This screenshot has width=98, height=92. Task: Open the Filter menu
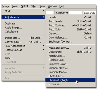[34, 6]
